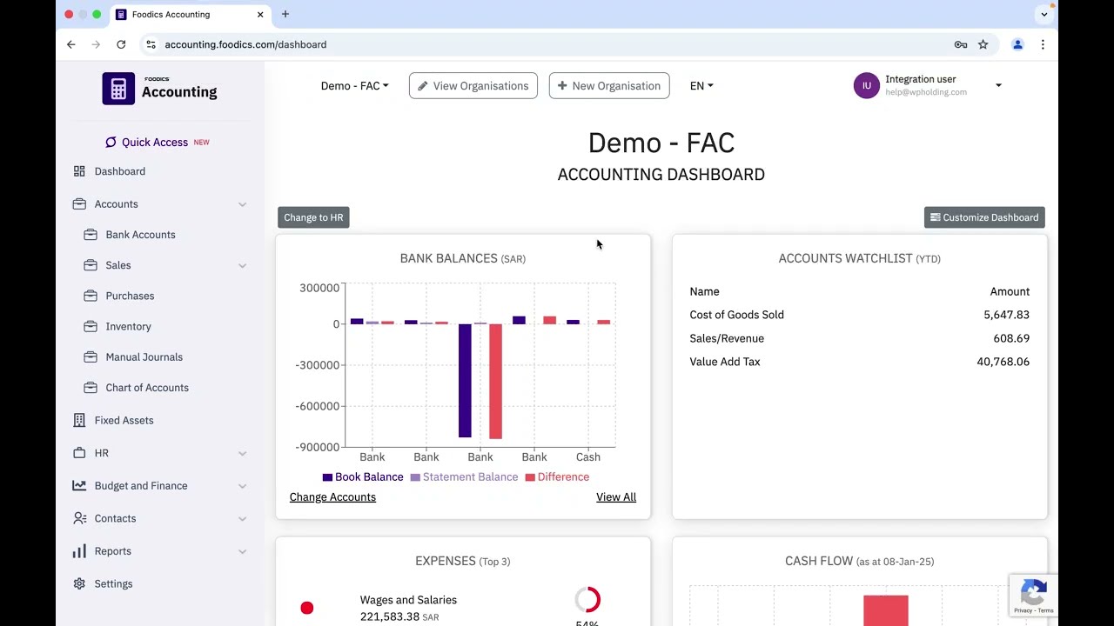Click the Wages and Salaries red circle marker
The height and width of the screenshot is (626, 1114).
click(x=307, y=608)
